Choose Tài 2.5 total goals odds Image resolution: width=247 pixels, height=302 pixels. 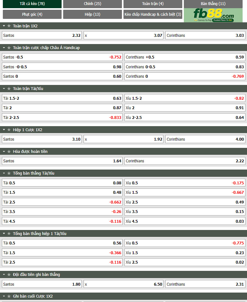click(62, 202)
